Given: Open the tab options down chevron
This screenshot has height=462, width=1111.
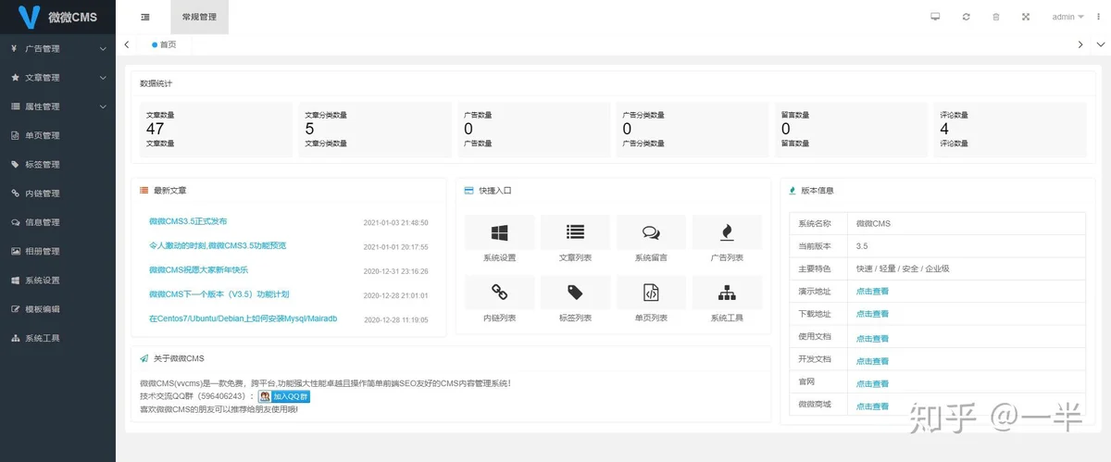Looking at the screenshot, I should (x=1102, y=44).
